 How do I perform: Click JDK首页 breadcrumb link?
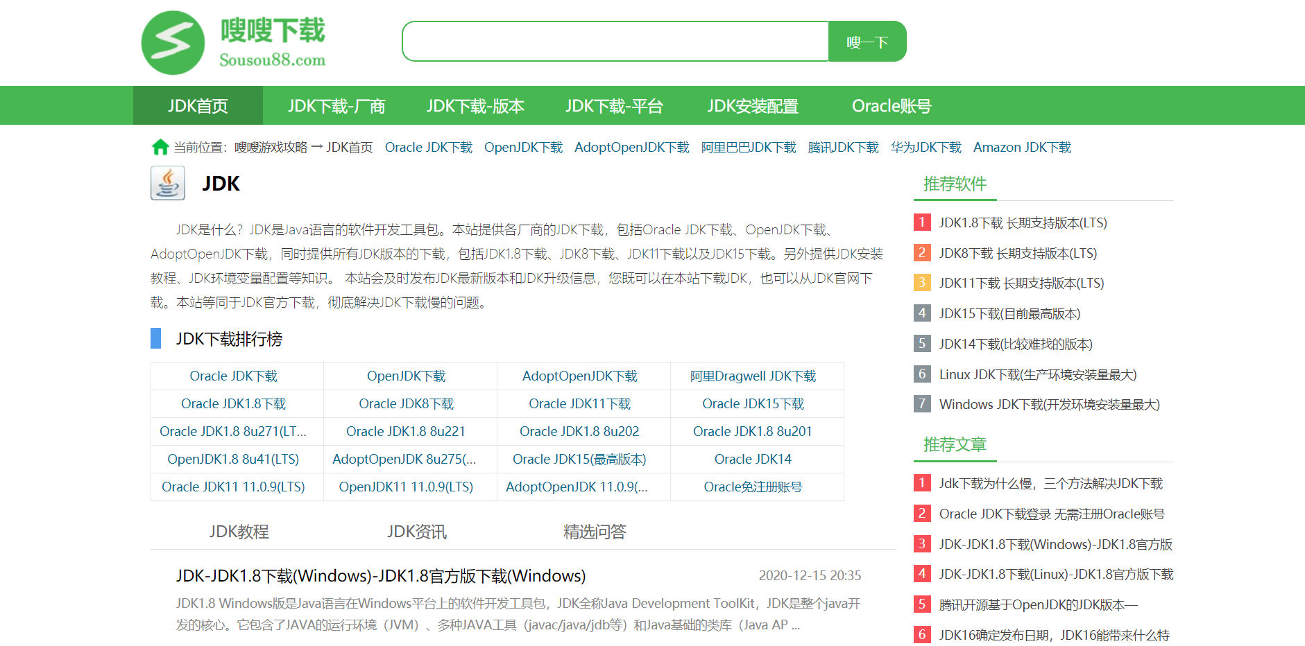click(x=350, y=148)
